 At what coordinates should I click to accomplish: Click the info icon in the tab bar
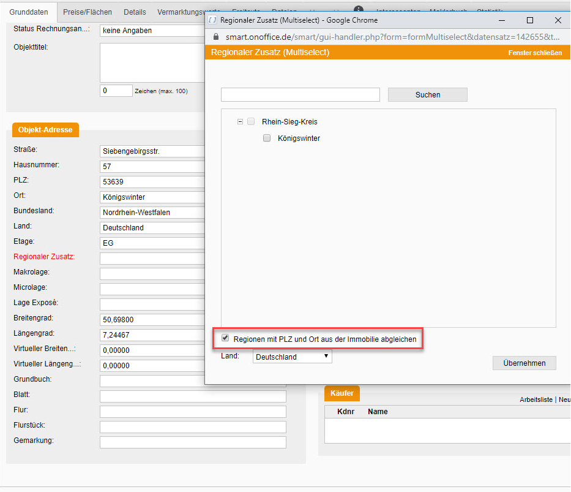pyautogui.click(x=359, y=10)
